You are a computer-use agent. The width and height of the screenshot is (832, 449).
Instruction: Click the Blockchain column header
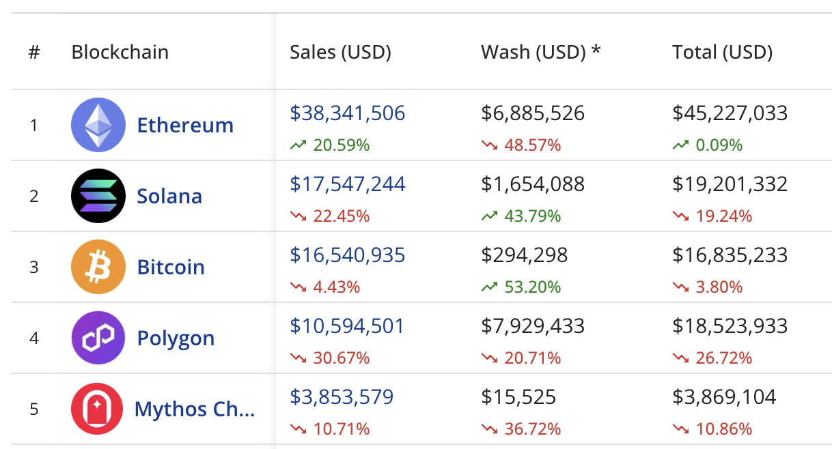pos(120,53)
